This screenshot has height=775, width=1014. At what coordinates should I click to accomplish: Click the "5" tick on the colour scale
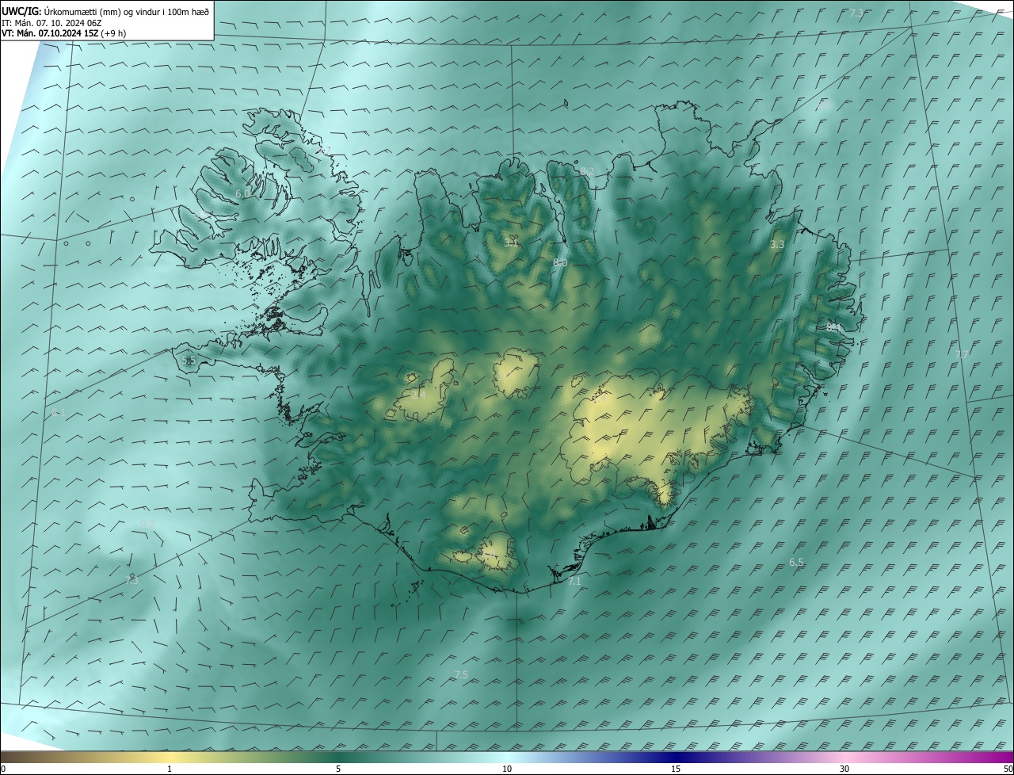338,769
